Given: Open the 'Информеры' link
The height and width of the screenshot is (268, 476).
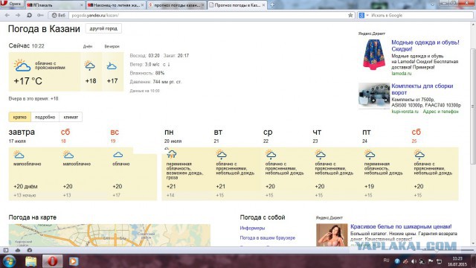Looking at the screenshot, I should 252,228.
